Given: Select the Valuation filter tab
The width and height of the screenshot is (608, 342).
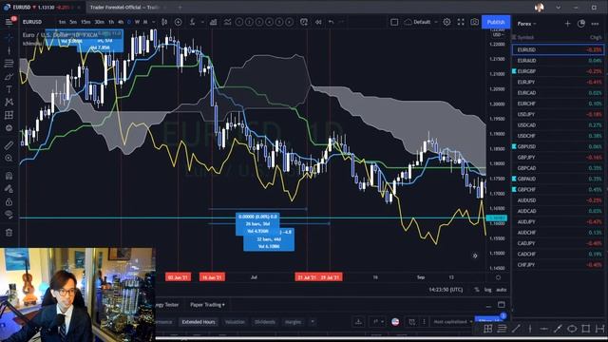Looking at the screenshot, I should point(235,322).
